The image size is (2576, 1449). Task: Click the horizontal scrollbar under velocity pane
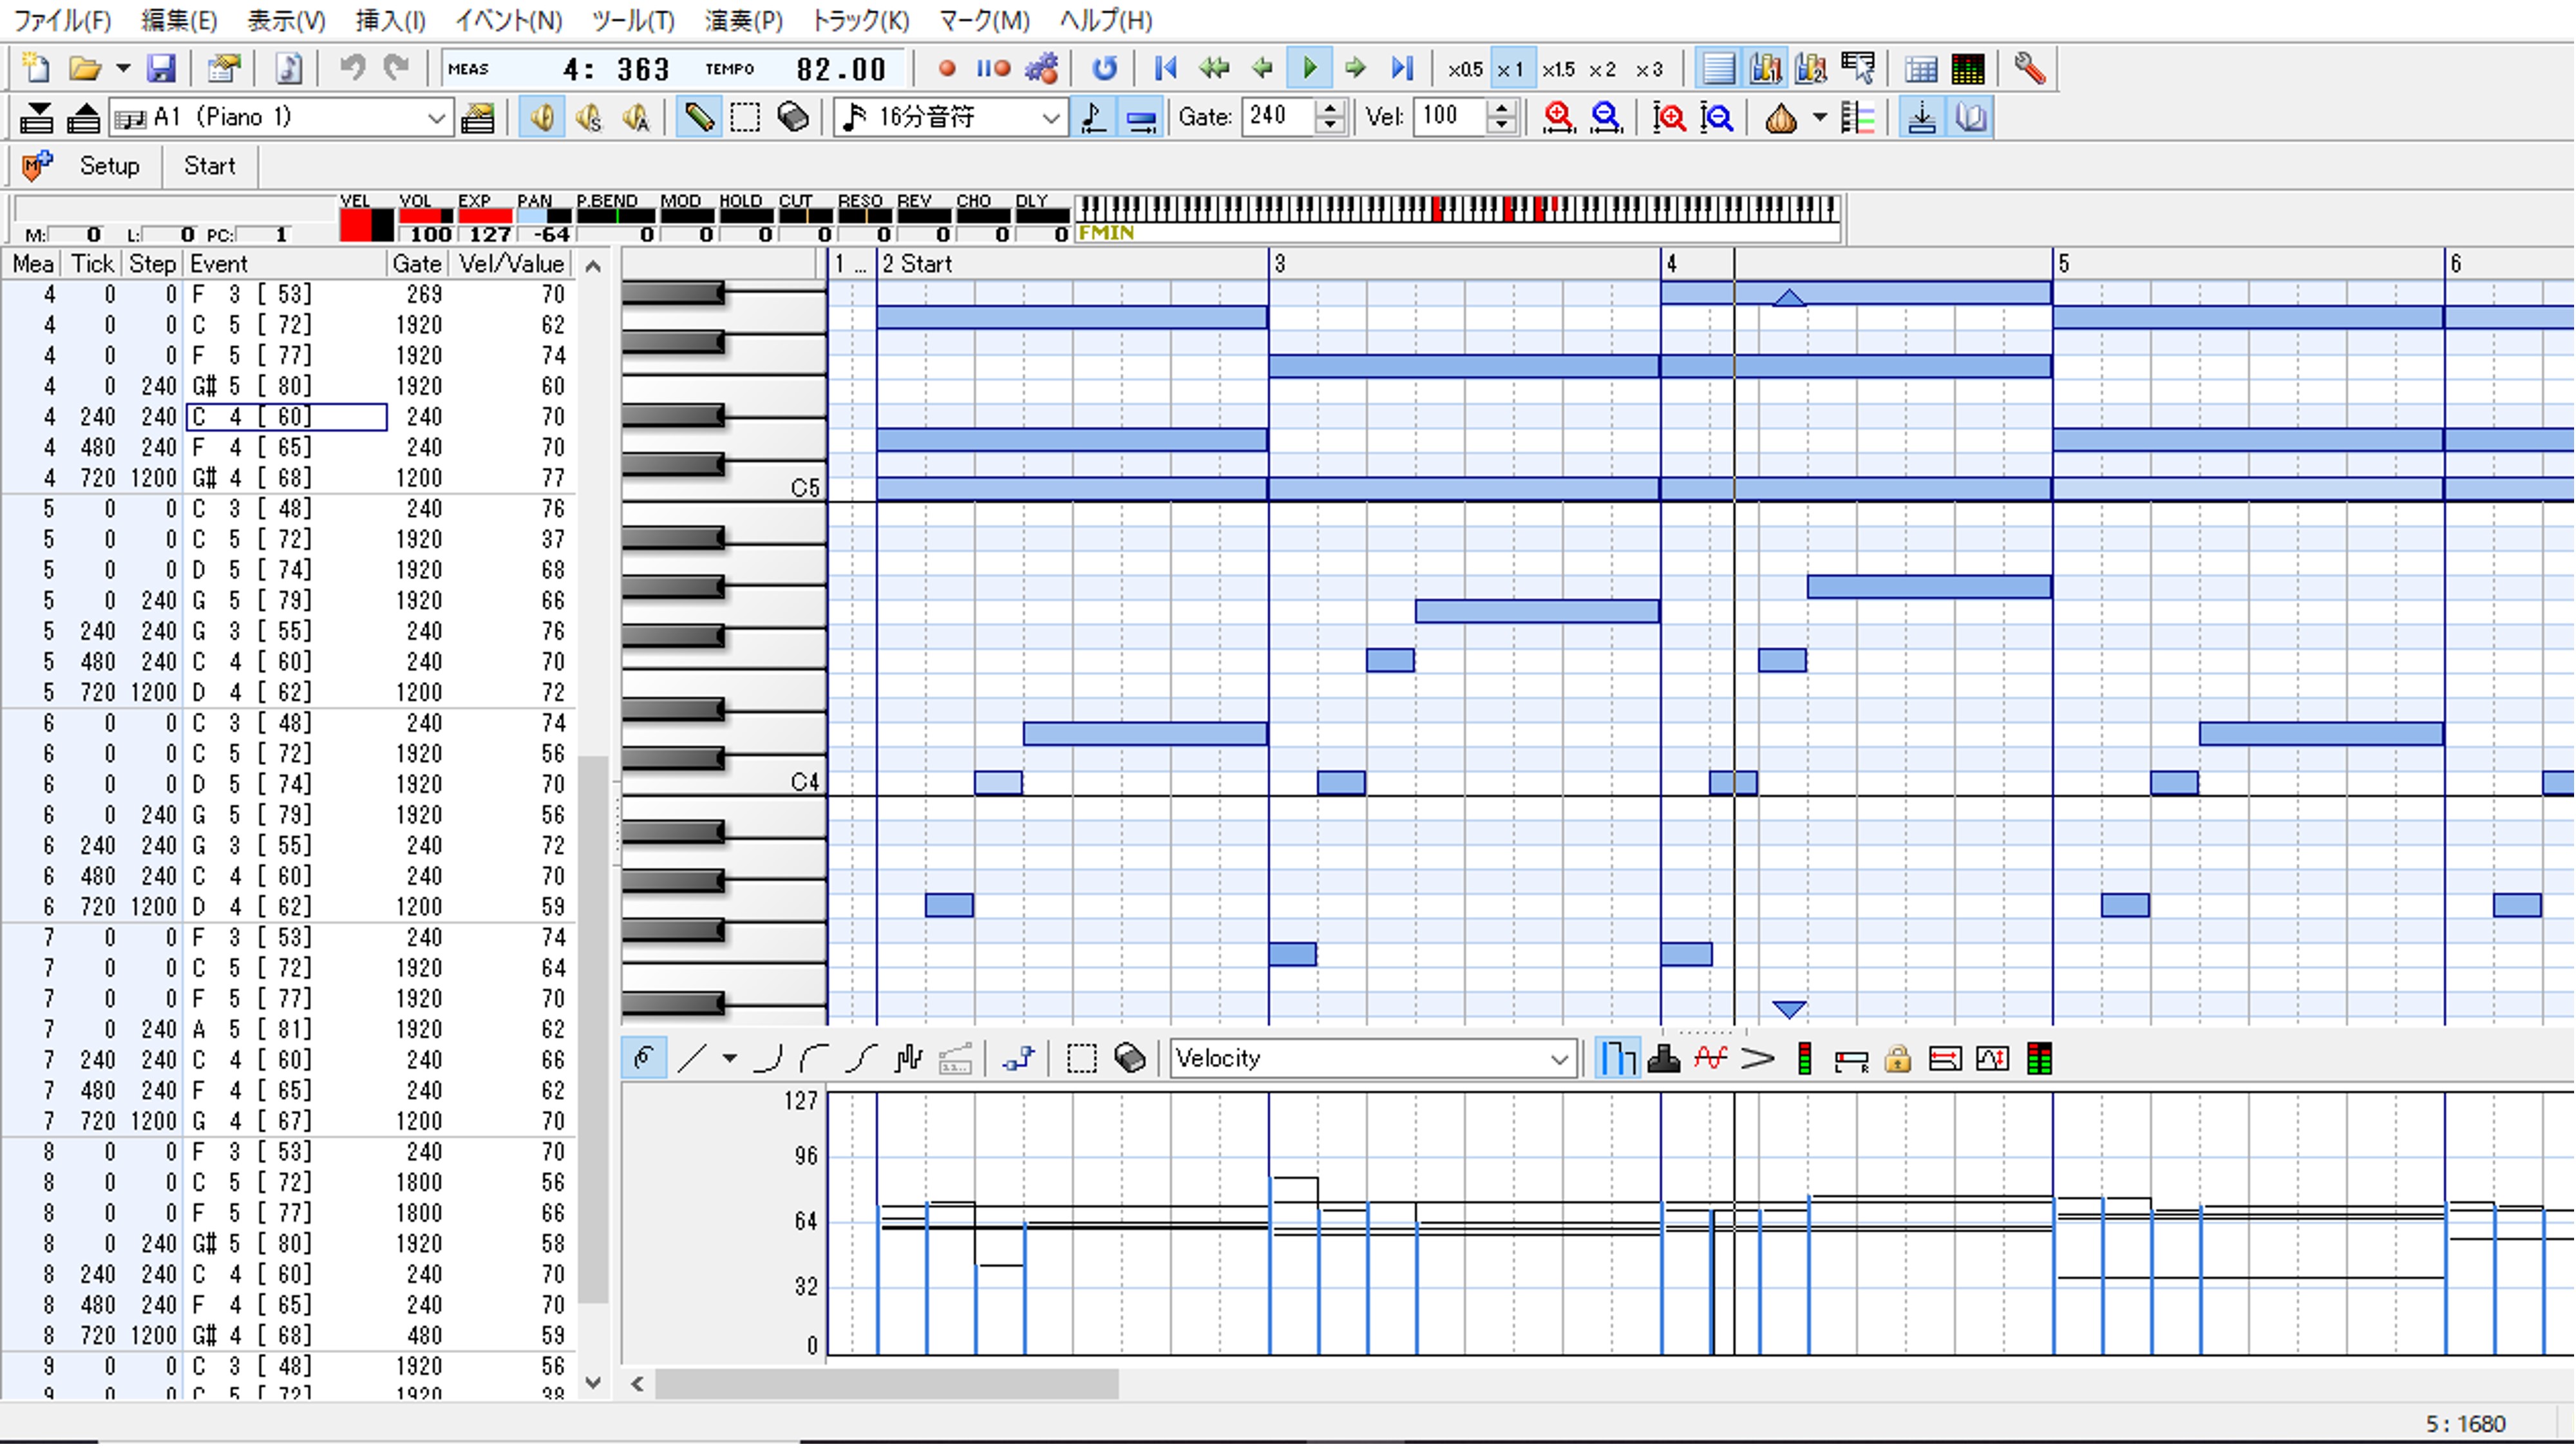click(x=886, y=1384)
